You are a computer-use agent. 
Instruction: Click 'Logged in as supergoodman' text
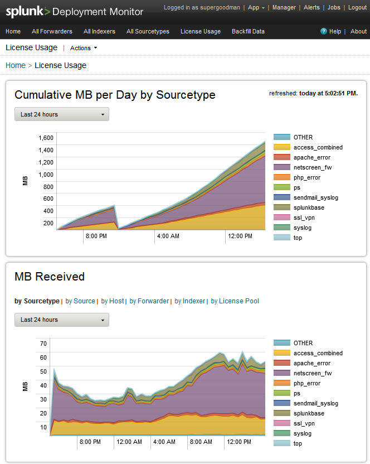[202, 7]
